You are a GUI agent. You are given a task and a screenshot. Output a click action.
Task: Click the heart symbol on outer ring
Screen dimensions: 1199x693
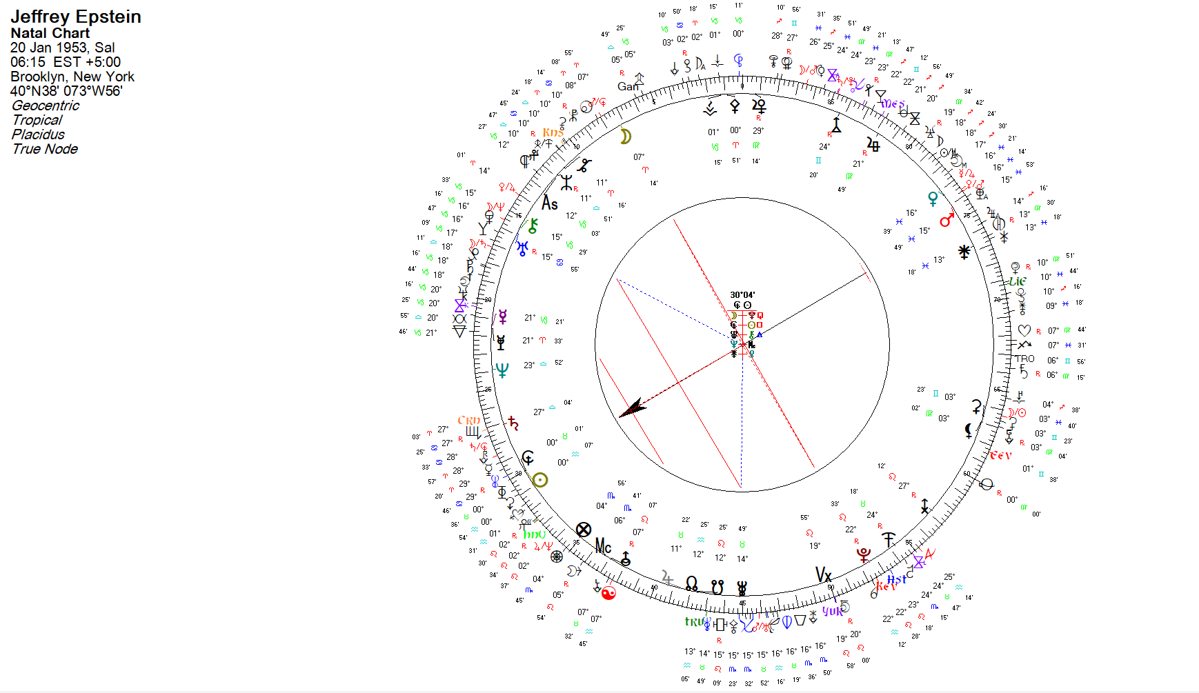click(x=1024, y=330)
